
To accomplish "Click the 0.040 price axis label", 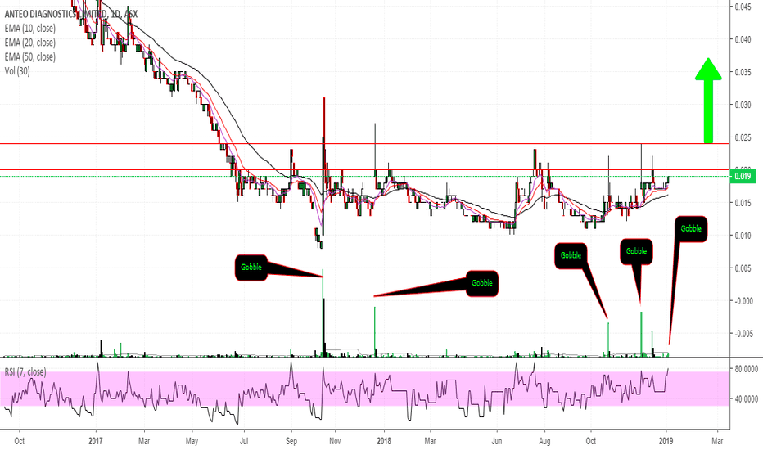I will point(743,39).
